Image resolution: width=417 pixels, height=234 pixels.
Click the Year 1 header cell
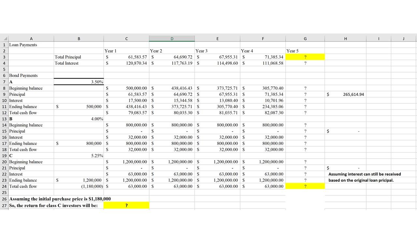tap(126, 51)
